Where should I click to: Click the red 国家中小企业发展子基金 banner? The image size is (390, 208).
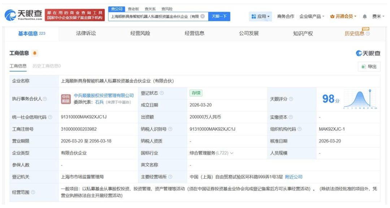pos(75,15)
